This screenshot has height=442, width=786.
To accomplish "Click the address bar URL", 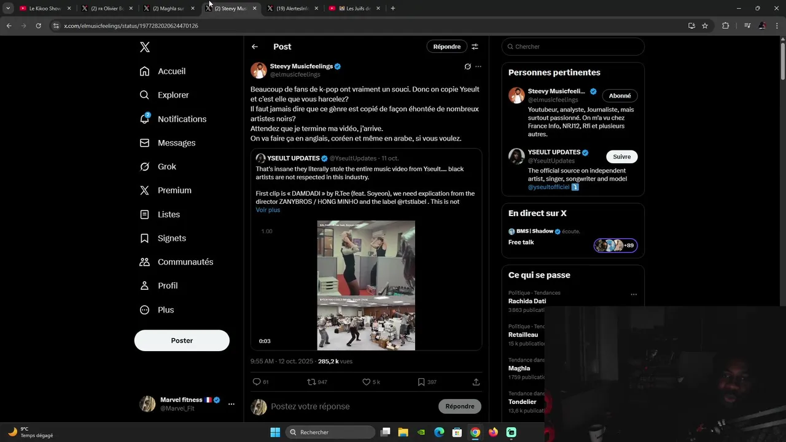I will click(x=131, y=26).
